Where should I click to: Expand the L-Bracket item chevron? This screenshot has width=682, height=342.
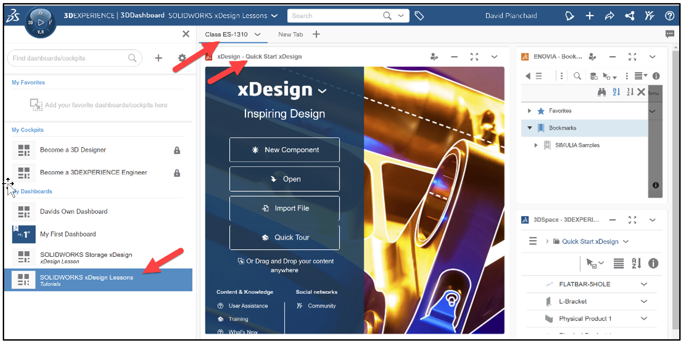(x=644, y=301)
